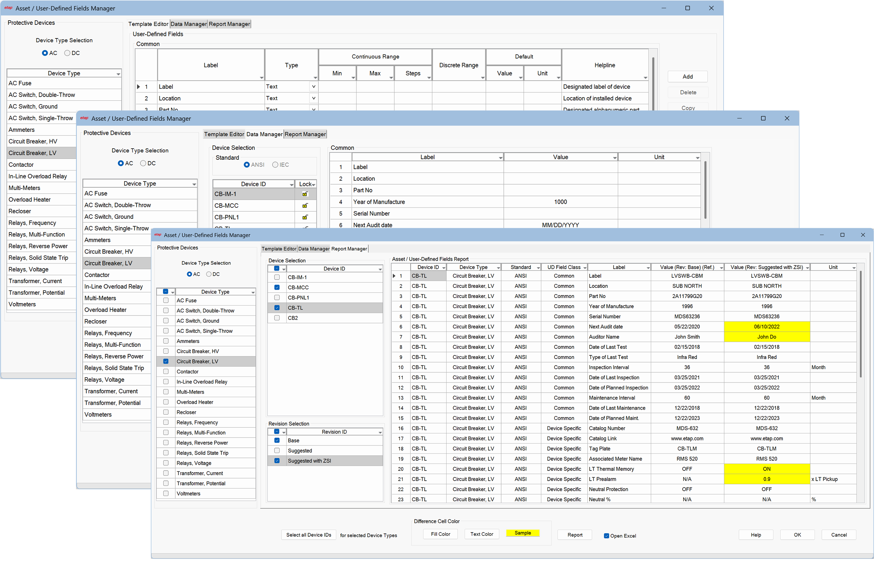This screenshot has height=570, width=884.
Task: Click the row 1 arrow in Template Editor grid
Action: [138, 87]
